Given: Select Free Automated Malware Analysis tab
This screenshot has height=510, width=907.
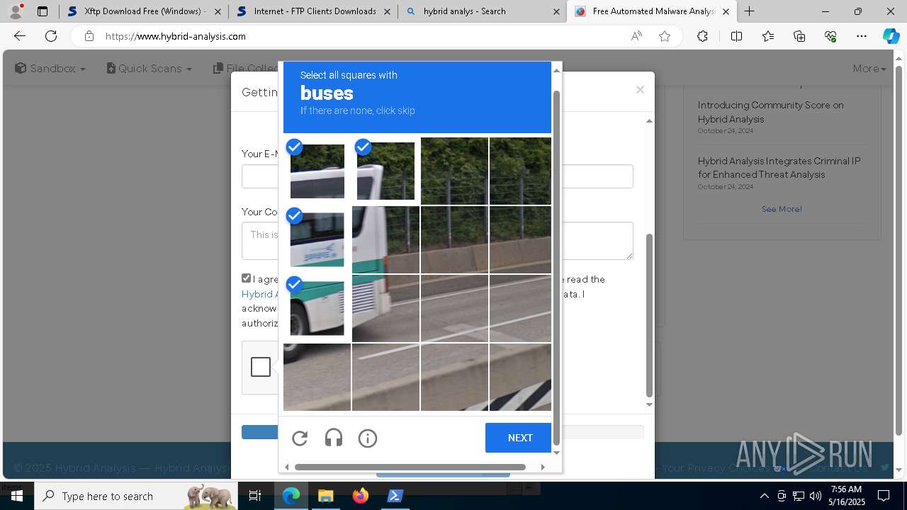Looking at the screenshot, I should click(652, 11).
